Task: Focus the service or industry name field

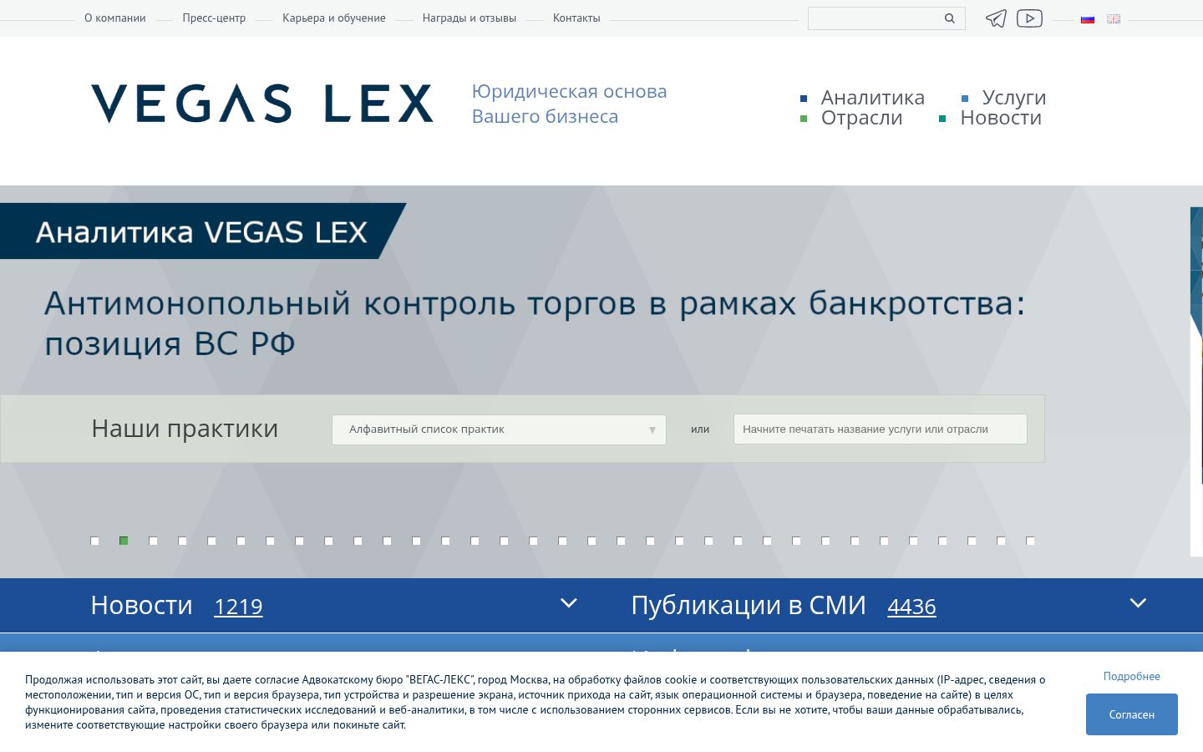Action: (x=881, y=429)
